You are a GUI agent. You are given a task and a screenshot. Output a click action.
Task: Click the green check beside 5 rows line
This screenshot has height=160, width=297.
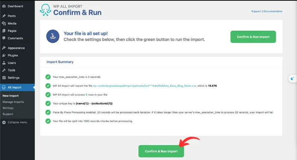pos(48,94)
